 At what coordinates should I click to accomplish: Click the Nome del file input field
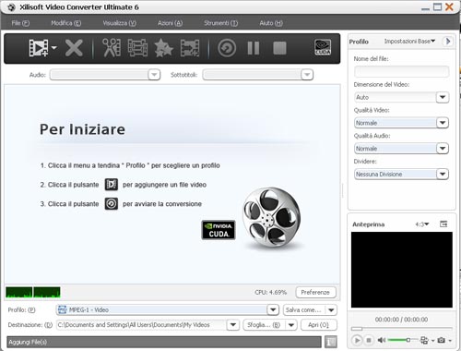401,71
